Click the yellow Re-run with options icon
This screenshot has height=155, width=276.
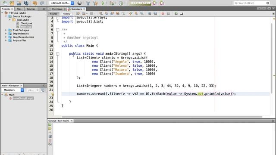point(50,129)
